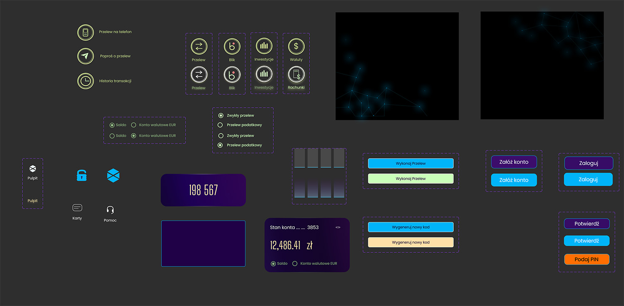The height and width of the screenshot is (306, 624).
Task: Open the yellow-ringed Blik icon
Action: tap(232, 46)
